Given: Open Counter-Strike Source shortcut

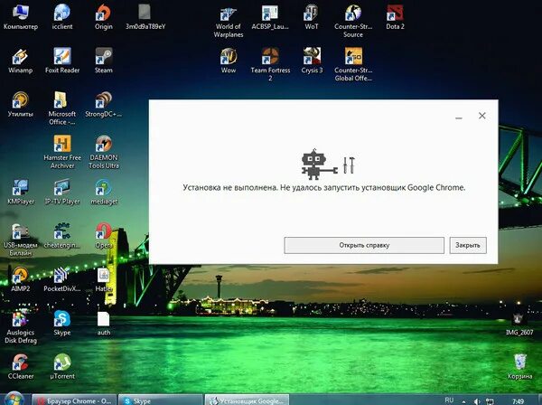Looking at the screenshot, I should (x=353, y=21).
